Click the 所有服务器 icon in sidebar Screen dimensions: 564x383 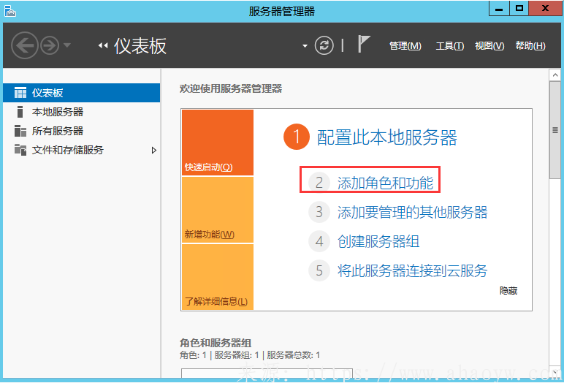pos(20,131)
